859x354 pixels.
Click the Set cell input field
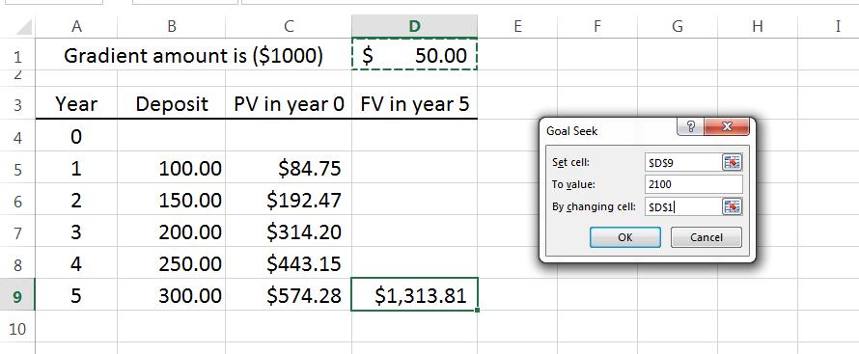tap(683, 162)
